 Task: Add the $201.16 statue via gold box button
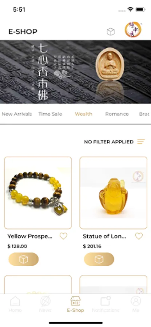[x=99, y=259]
